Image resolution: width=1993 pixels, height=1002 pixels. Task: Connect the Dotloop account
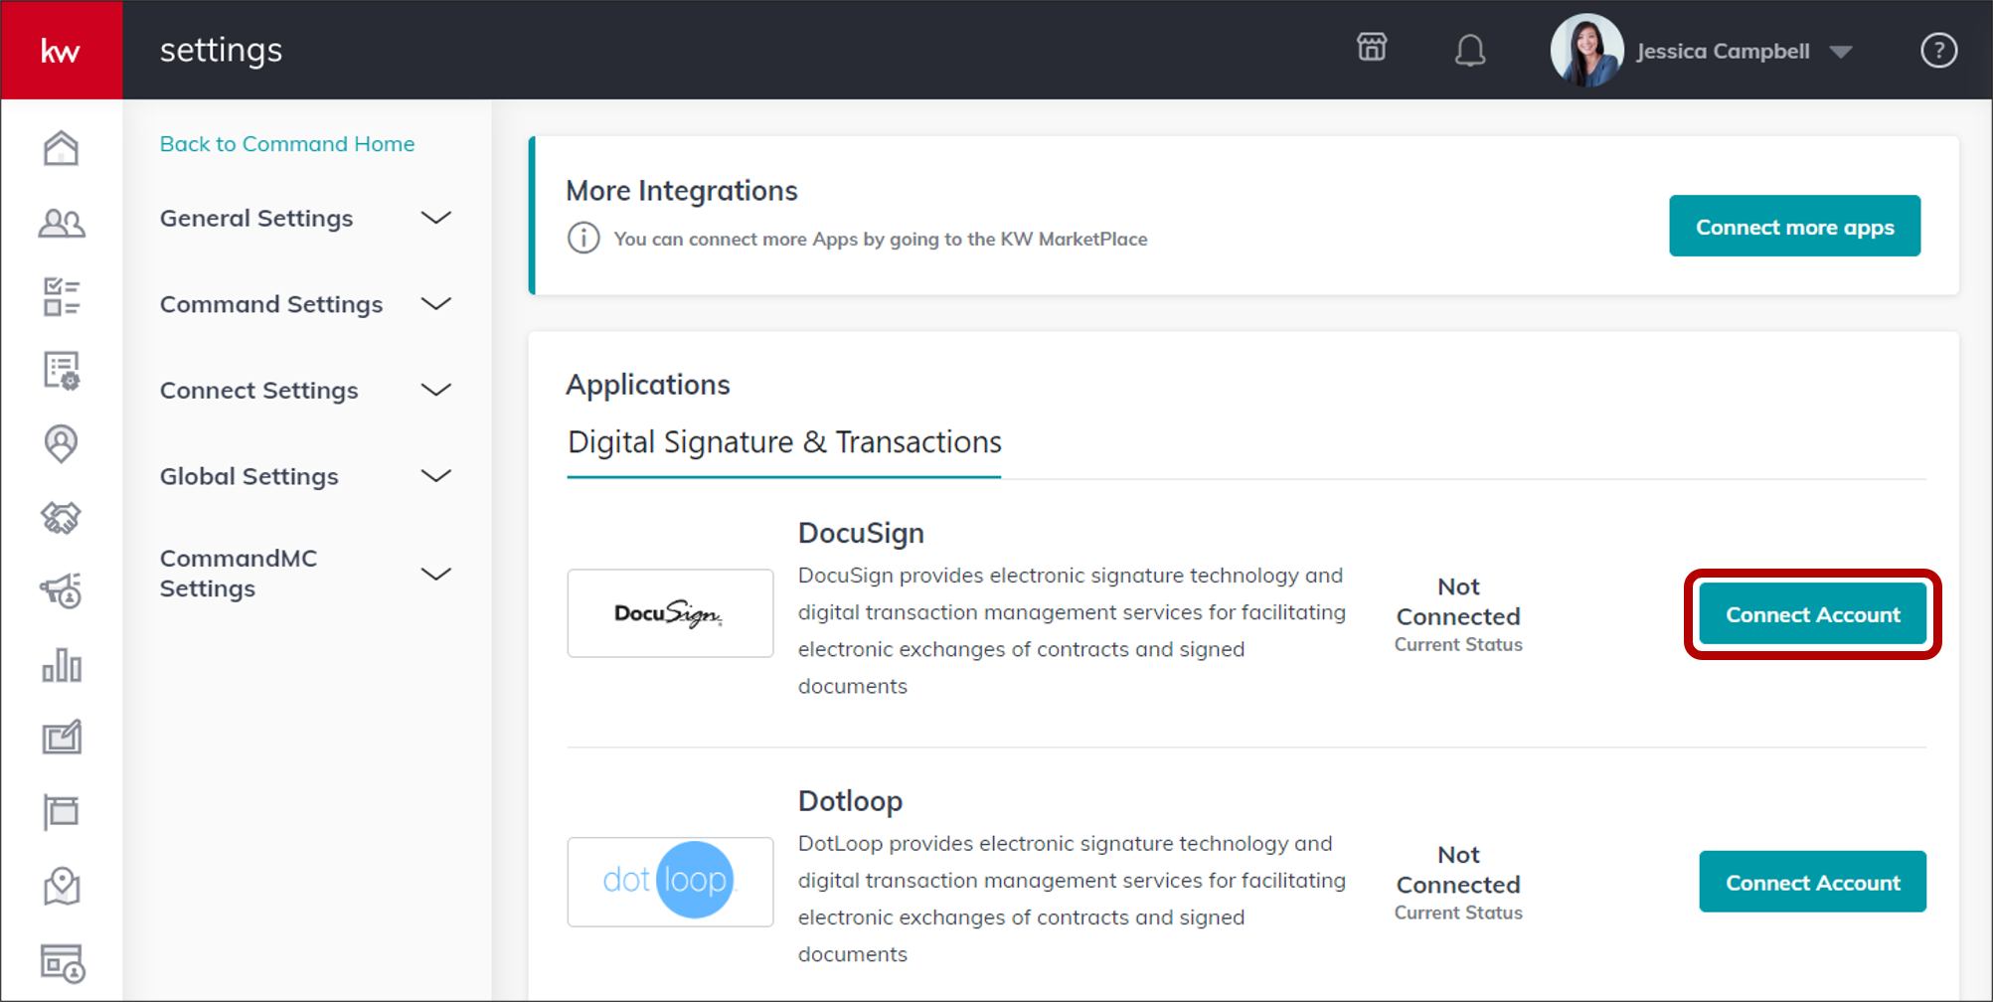(x=1812, y=882)
